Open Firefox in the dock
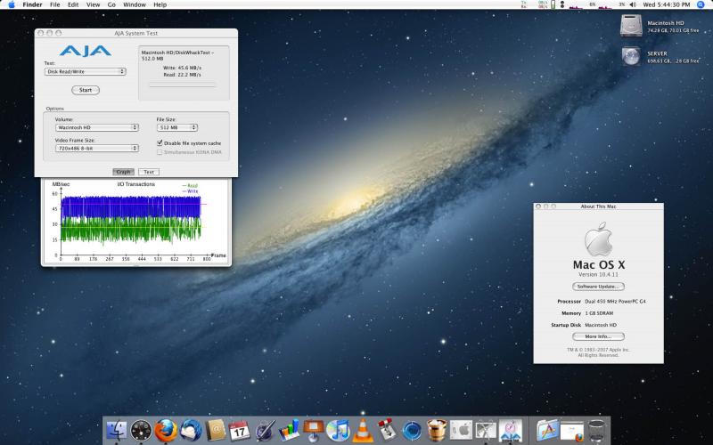Image resolution: width=713 pixels, height=445 pixels. [166, 430]
